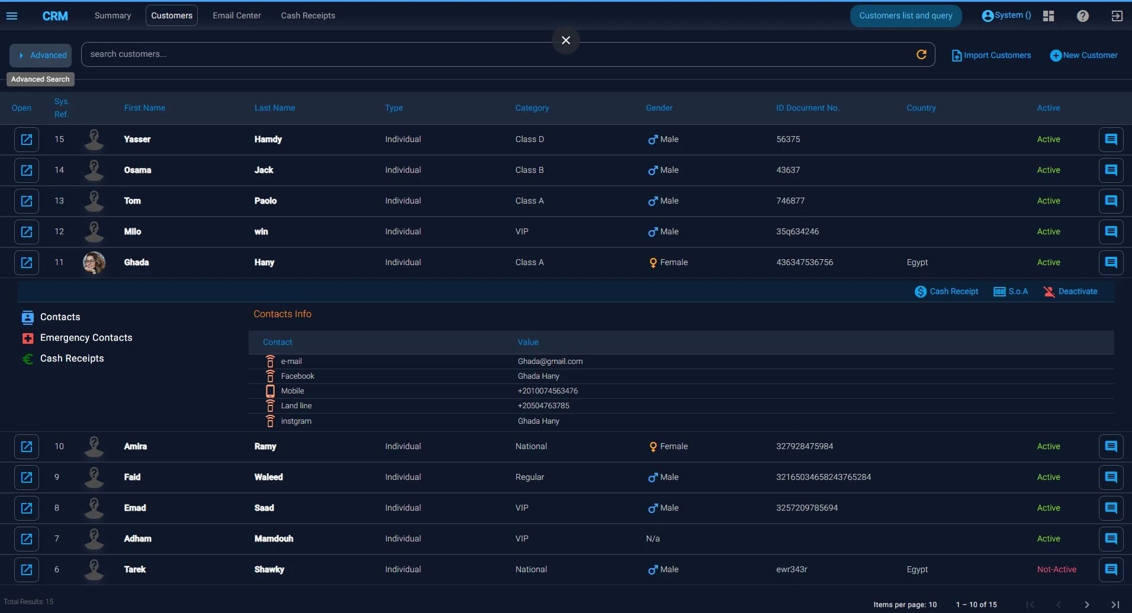This screenshot has width=1132, height=613.
Task: Select the Contacts panel in the sidebar
Action: (60, 317)
